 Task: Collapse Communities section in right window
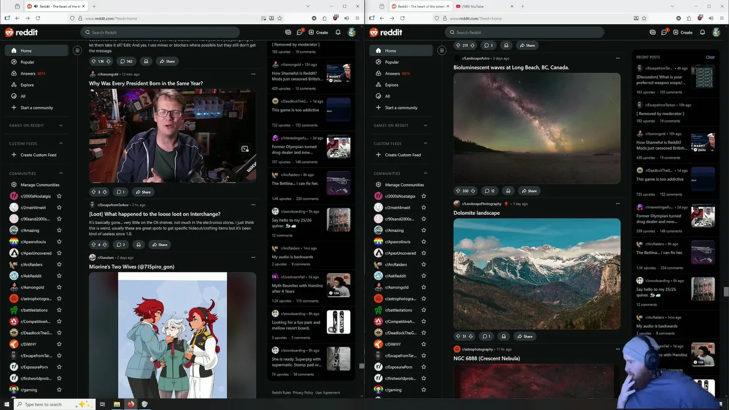point(425,174)
